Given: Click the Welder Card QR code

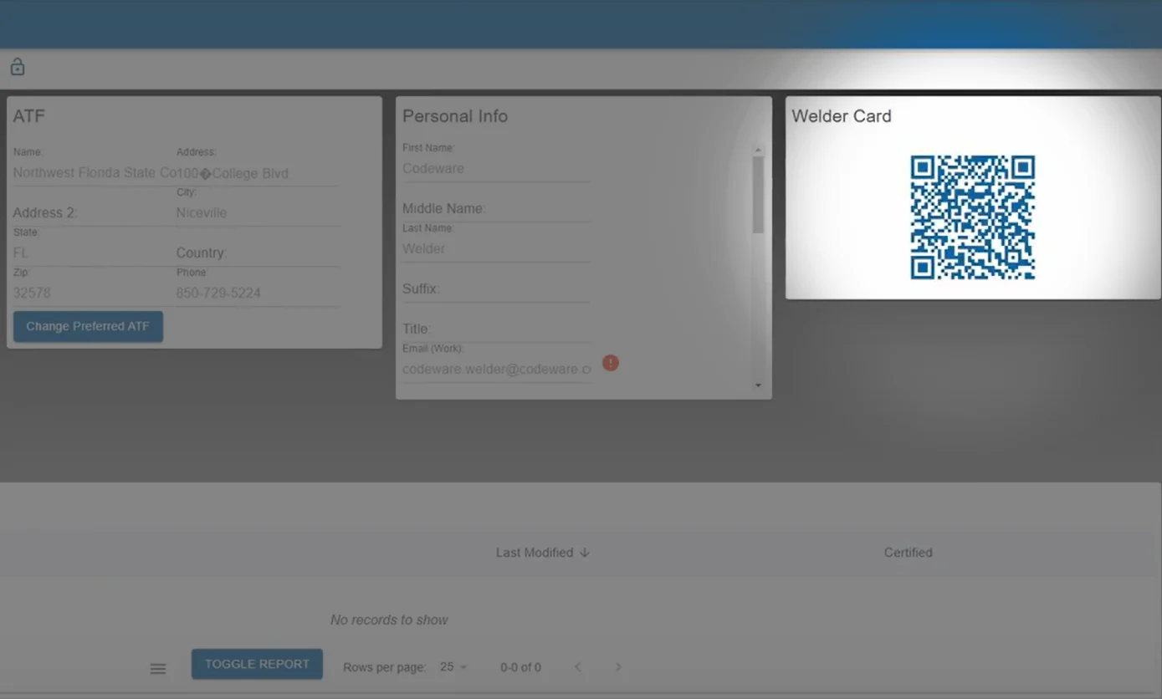Looking at the screenshot, I should point(972,217).
